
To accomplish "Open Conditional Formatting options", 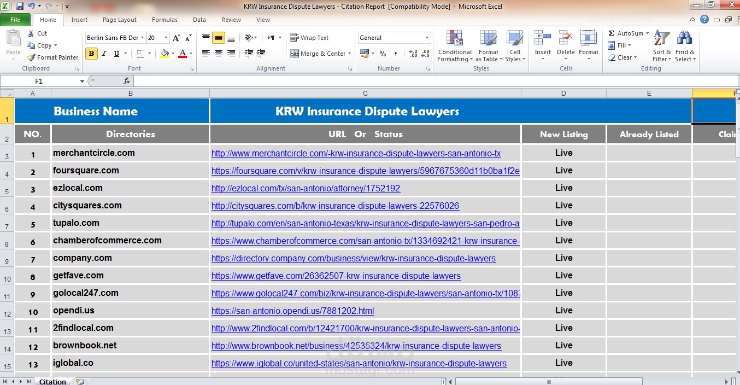I will pos(454,46).
